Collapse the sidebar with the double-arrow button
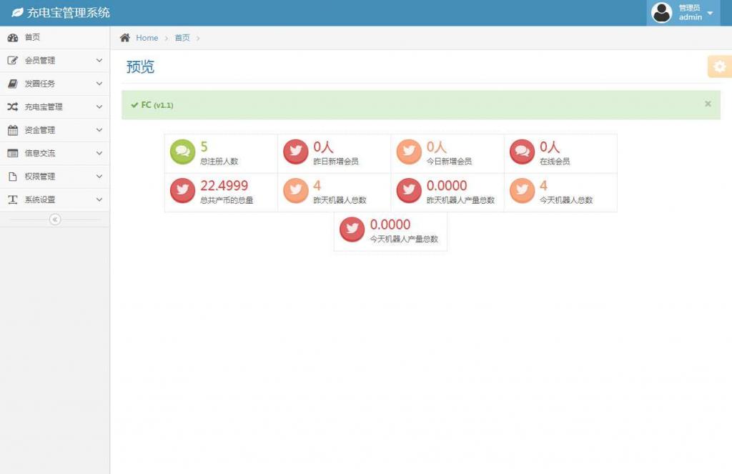 click(55, 219)
